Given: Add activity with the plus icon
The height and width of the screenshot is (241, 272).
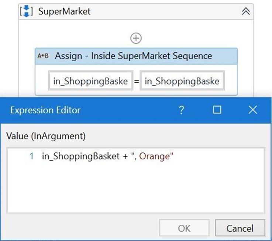Looking at the screenshot, I should click(x=136, y=38).
